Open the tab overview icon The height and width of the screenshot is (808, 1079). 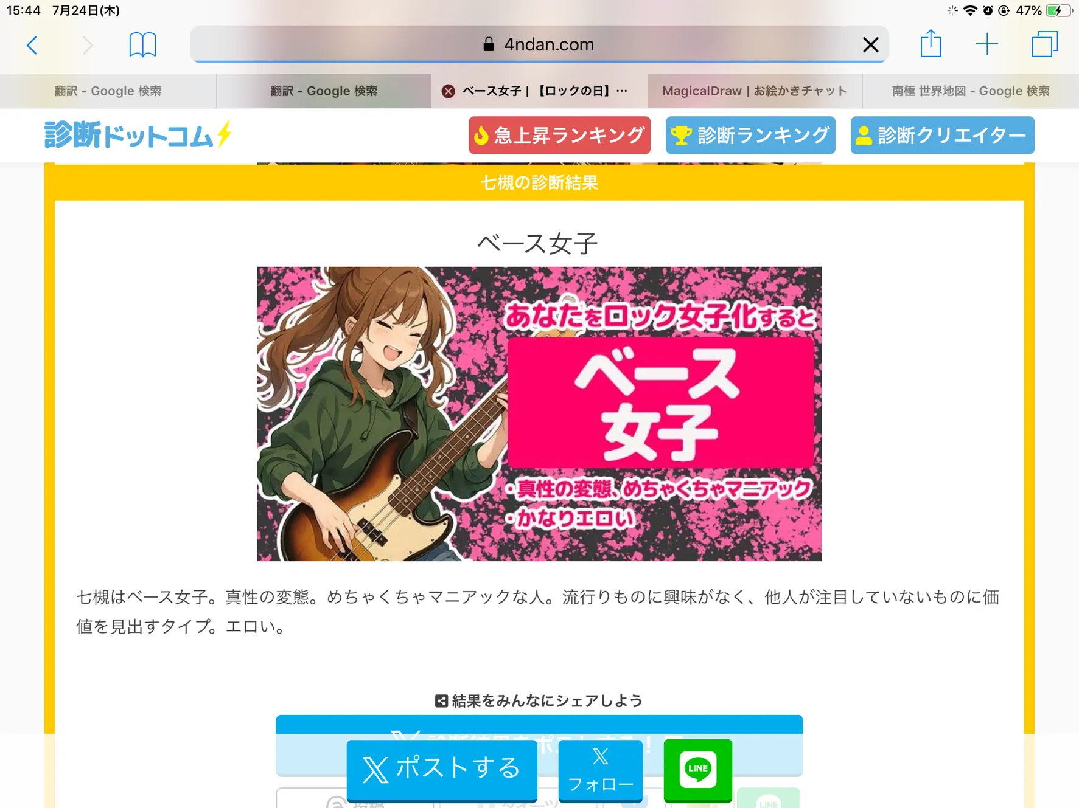click(x=1044, y=44)
